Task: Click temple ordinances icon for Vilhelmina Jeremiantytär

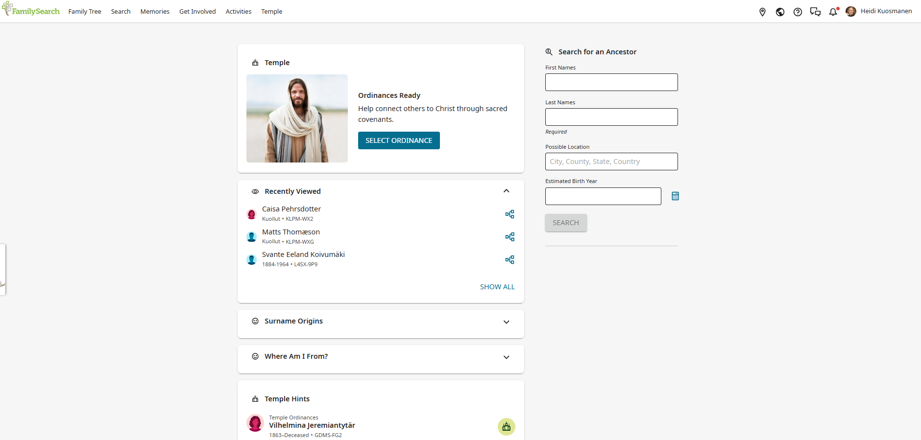Action: click(x=506, y=427)
